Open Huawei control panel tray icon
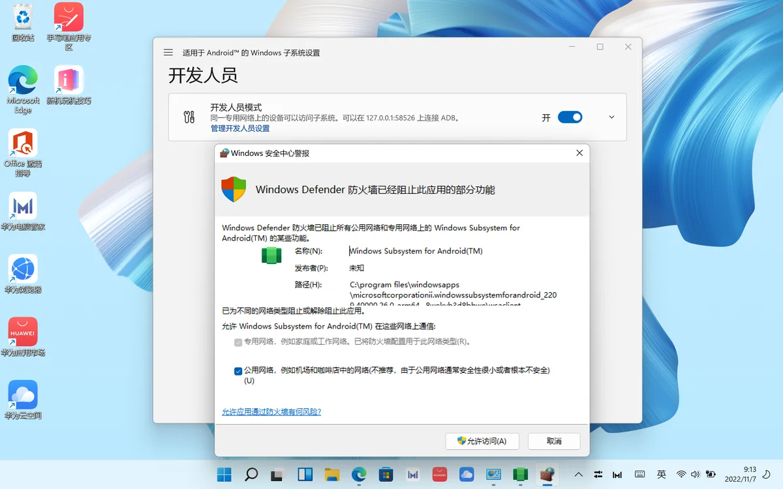This screenshot has width=783, height=489. tap(598, 475)
